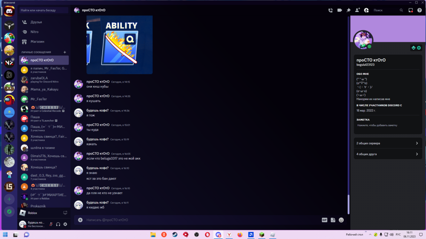
Task: Open the Dima's776, Хочешь св... group chat
Action: pyautogui.click(x=44, y=158)
